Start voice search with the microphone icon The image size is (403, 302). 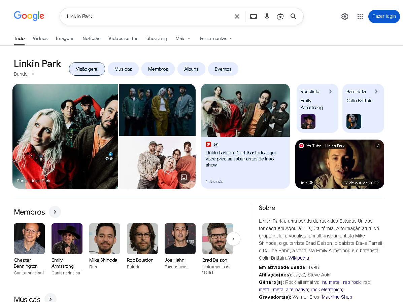coord(267,16)
